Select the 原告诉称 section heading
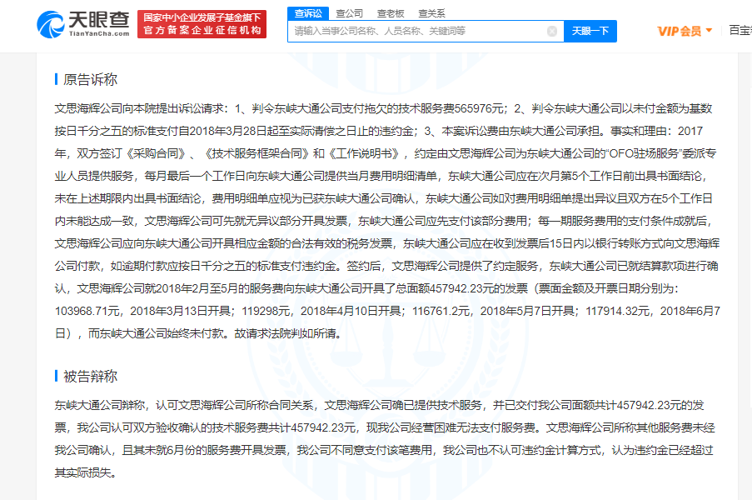Viewport: 752px width, 500px height. (x=90, y=80)
